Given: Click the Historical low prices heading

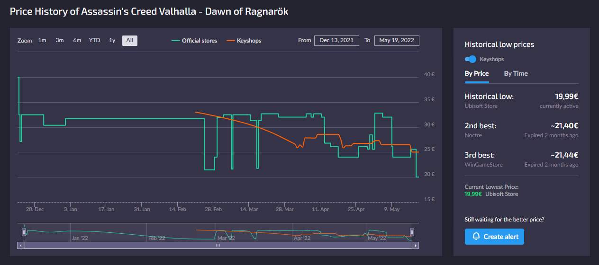Looking at the screenshot, I should (x=499, y=44).
